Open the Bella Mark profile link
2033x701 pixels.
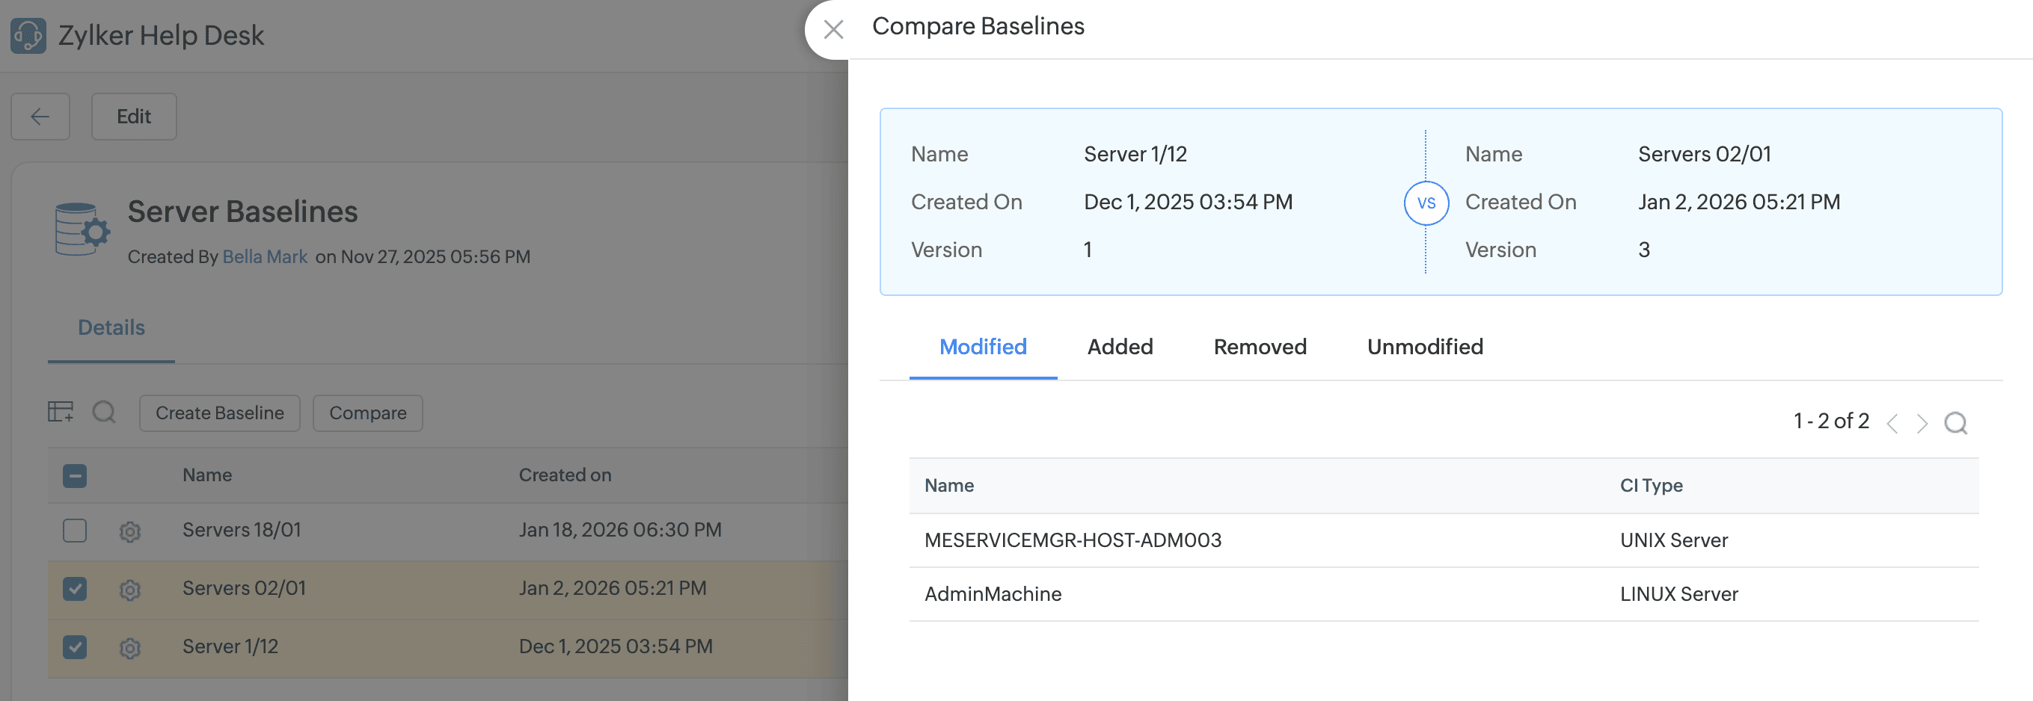point(264,257)
